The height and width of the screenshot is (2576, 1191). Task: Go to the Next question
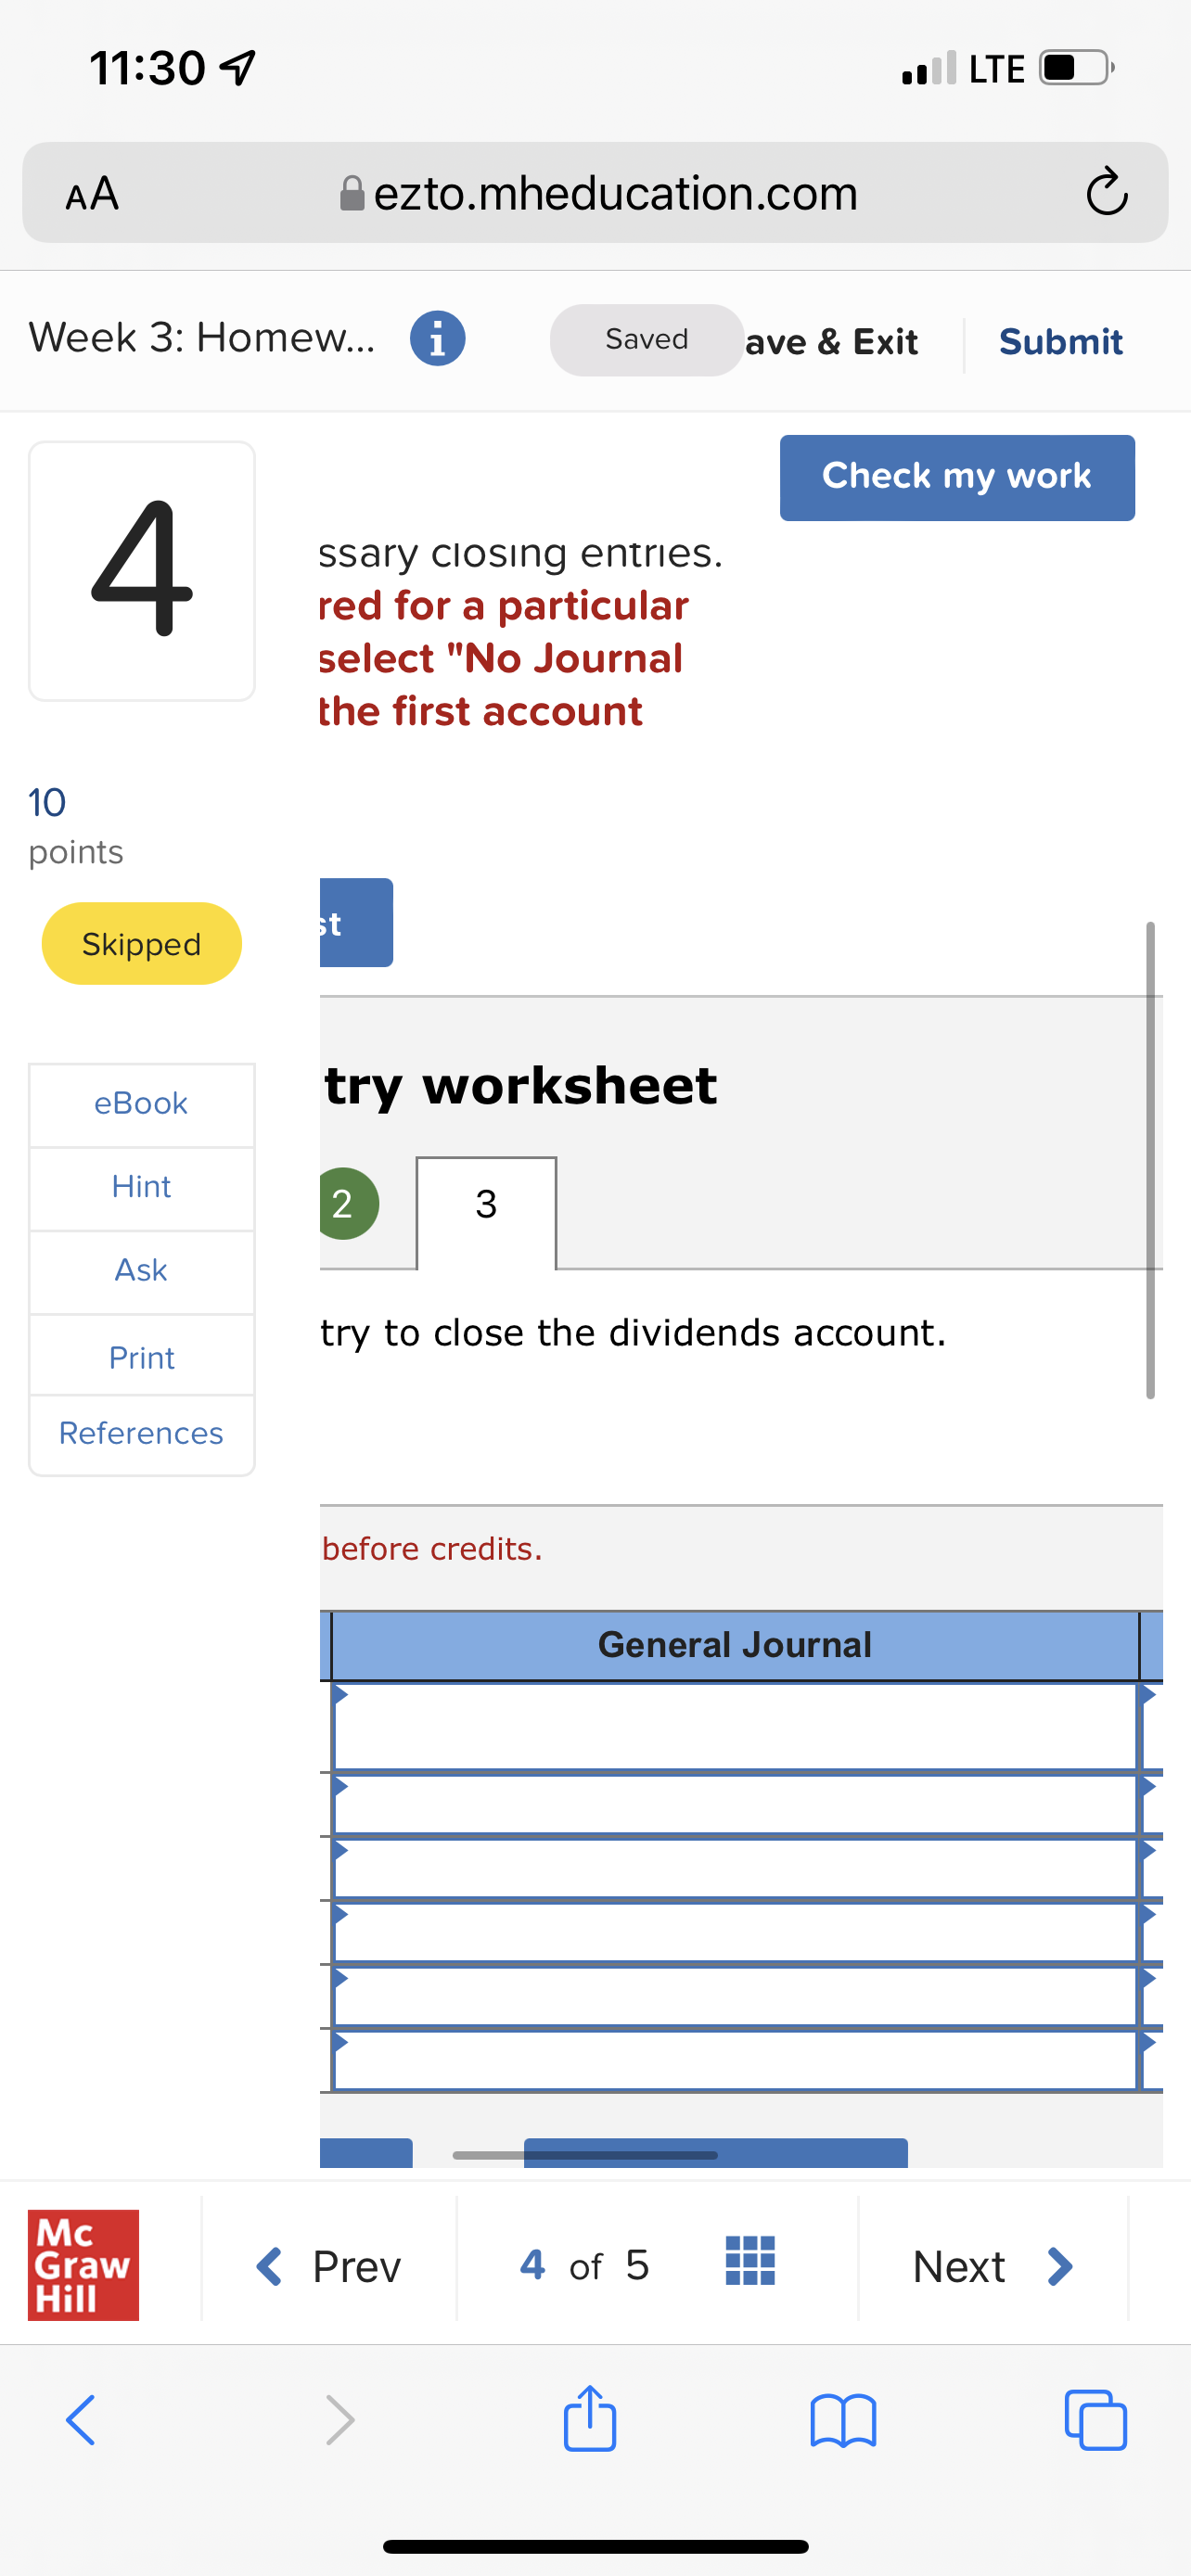coord(993,2266)
